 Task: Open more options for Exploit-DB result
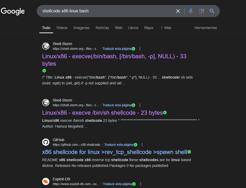[x=140, y=184]
